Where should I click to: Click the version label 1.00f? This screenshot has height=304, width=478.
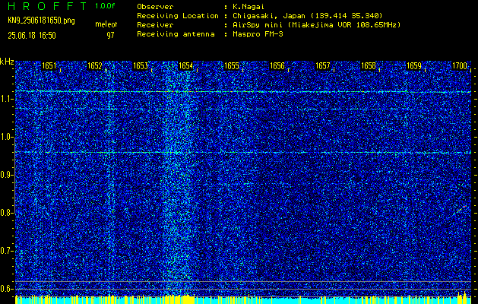[105, 6]
